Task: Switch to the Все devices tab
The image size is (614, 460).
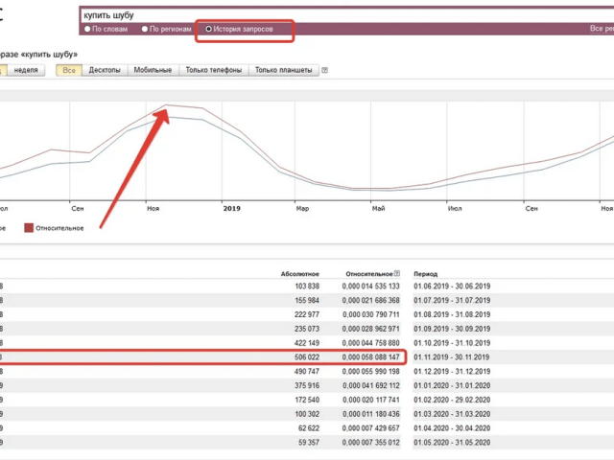Action: click(x=68, y=70)
